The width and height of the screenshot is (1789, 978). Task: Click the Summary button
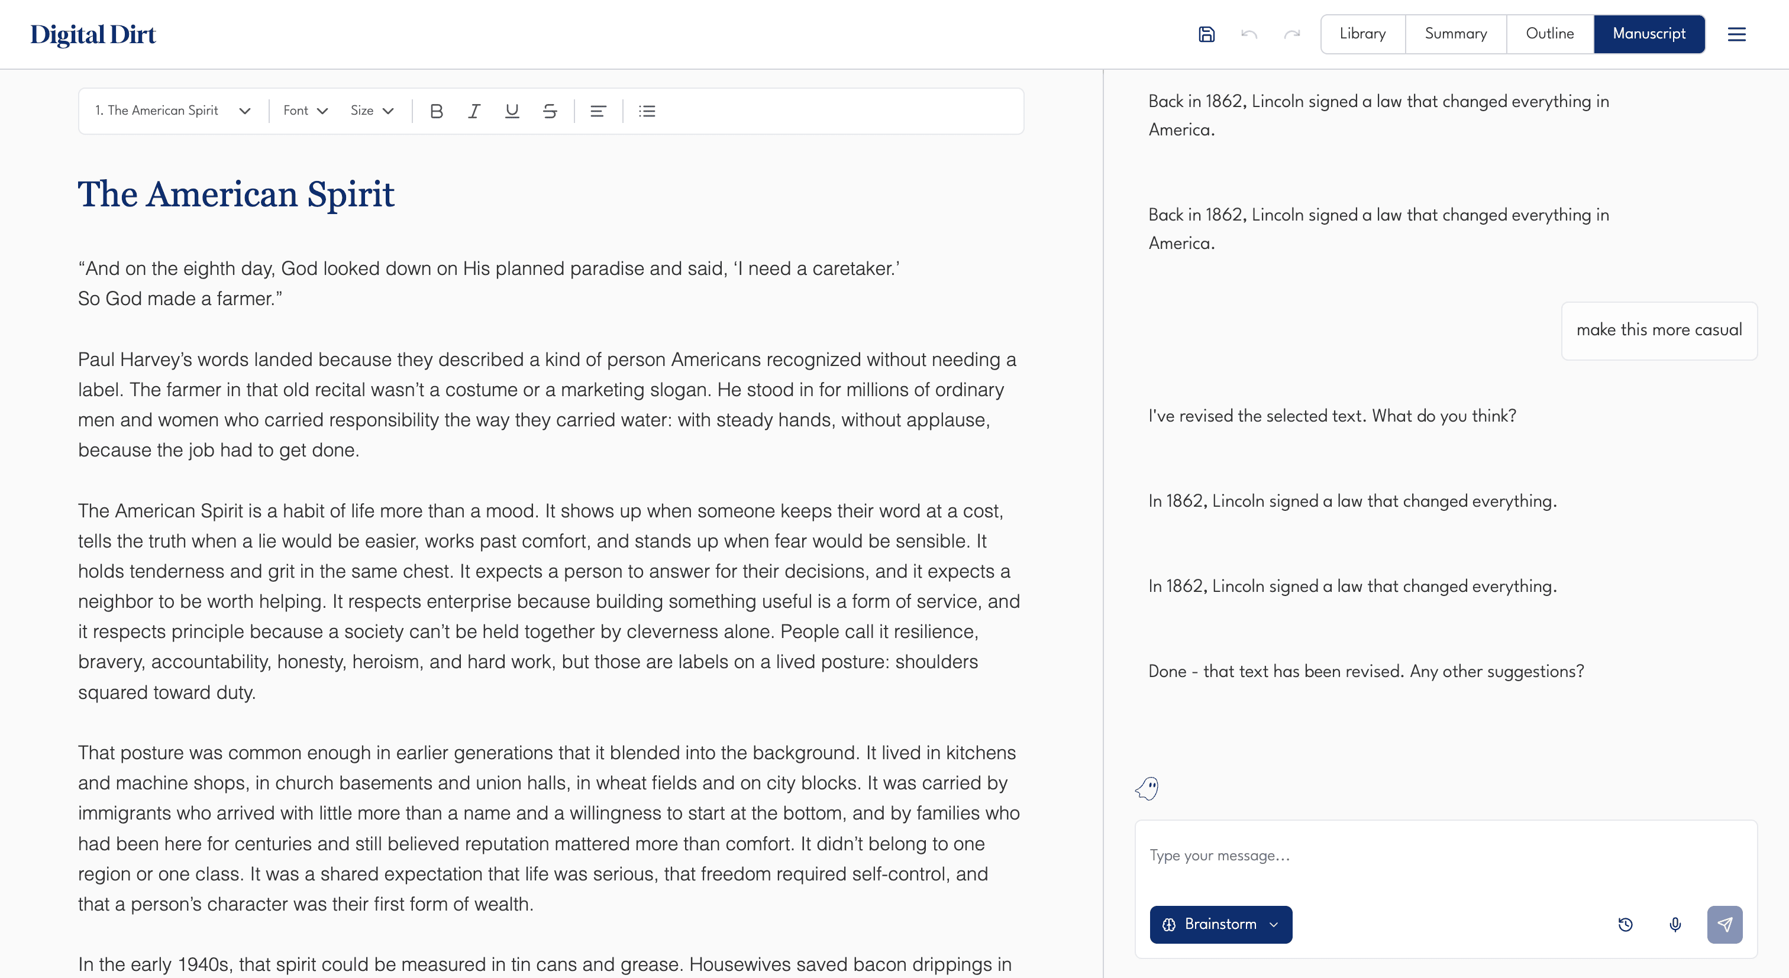pyautogui.click(x=1456, y=34)
